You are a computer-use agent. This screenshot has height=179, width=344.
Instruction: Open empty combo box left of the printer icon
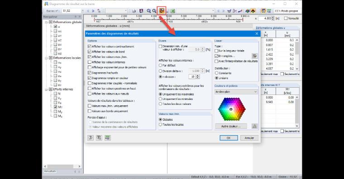click(x=116, y=11)
